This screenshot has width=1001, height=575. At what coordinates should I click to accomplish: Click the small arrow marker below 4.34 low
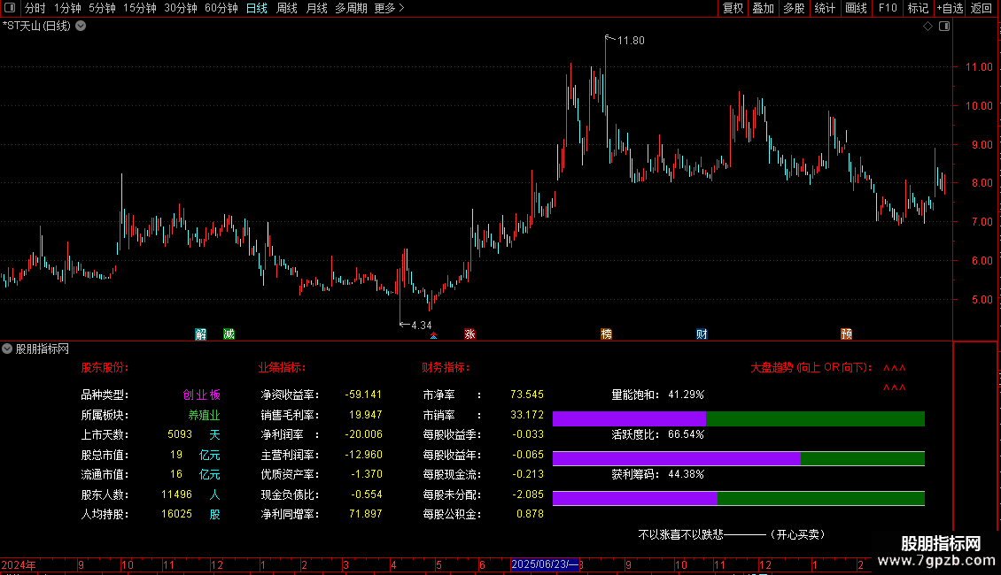pyautogui.click(x=433, y=335)
